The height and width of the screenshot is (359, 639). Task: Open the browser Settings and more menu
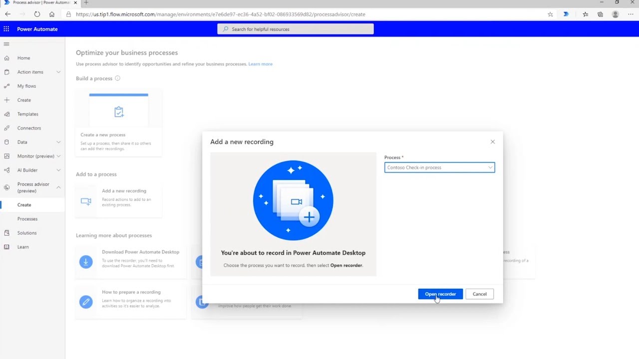[x=631, y=14]
